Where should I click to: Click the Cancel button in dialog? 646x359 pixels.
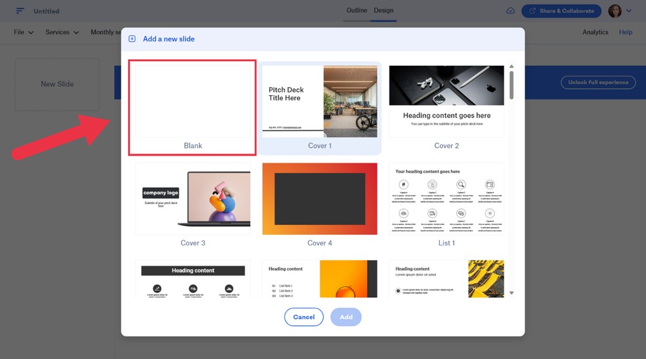coord(304,317)
